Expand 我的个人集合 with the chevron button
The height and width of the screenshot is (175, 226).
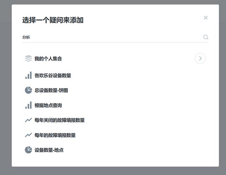point(200,58)
